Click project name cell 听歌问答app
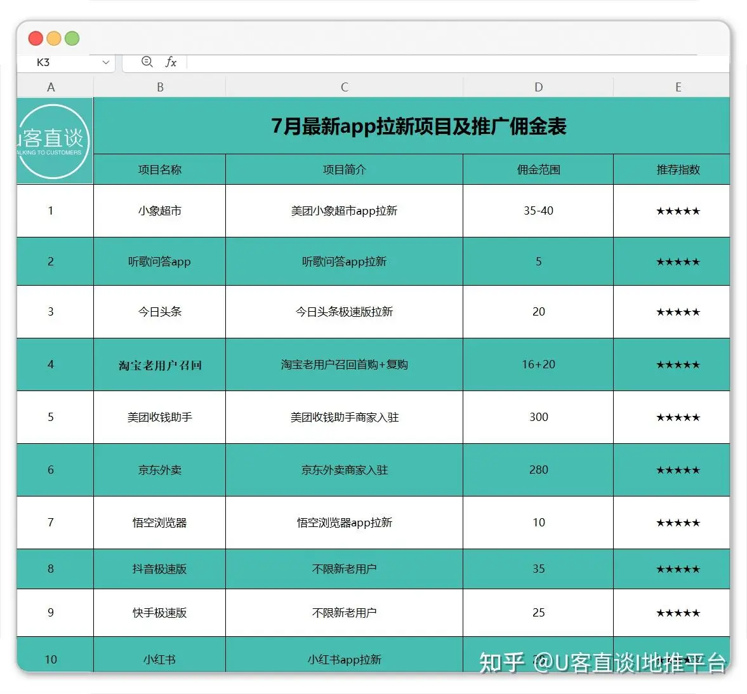This screenshot has height=694, width=747. [159, 261]
